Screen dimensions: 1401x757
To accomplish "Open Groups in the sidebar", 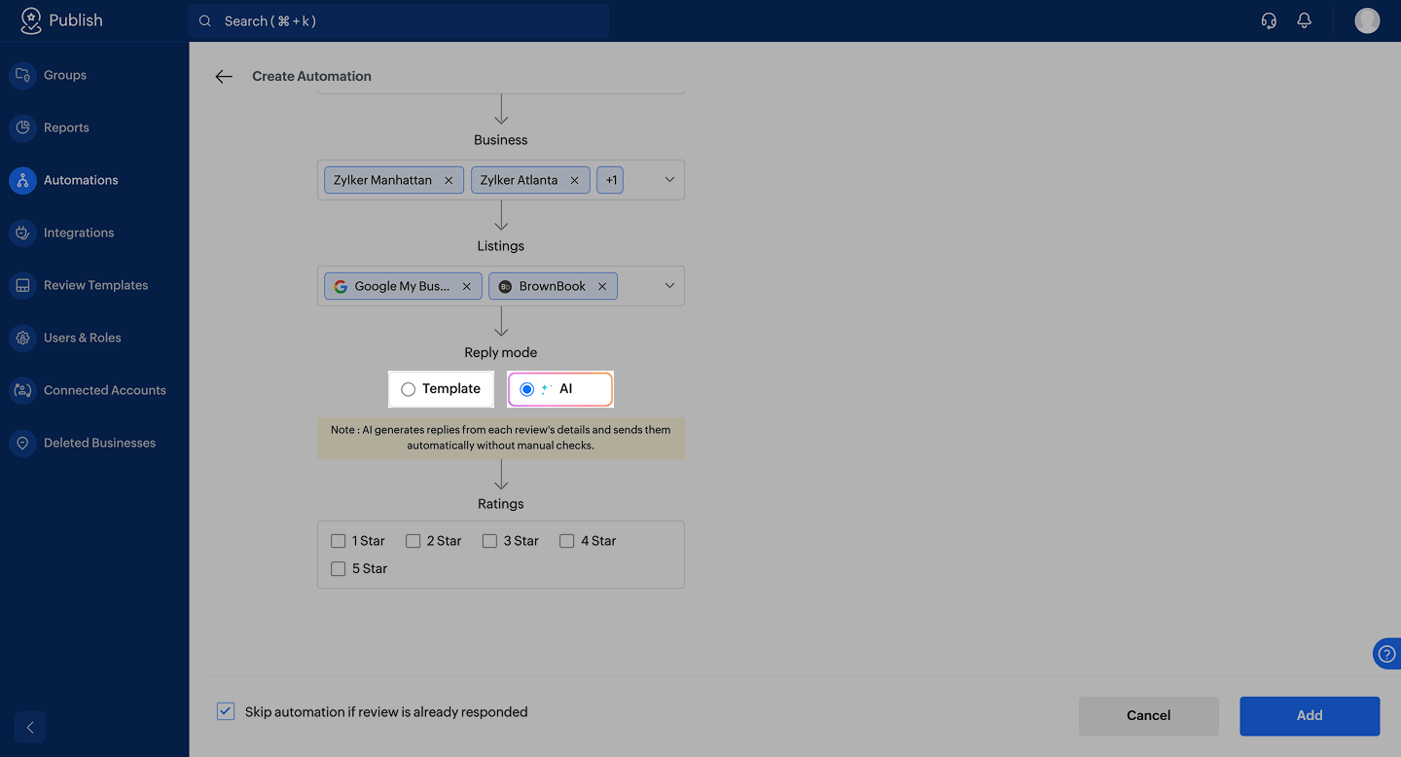I will (x=65, y=75).
